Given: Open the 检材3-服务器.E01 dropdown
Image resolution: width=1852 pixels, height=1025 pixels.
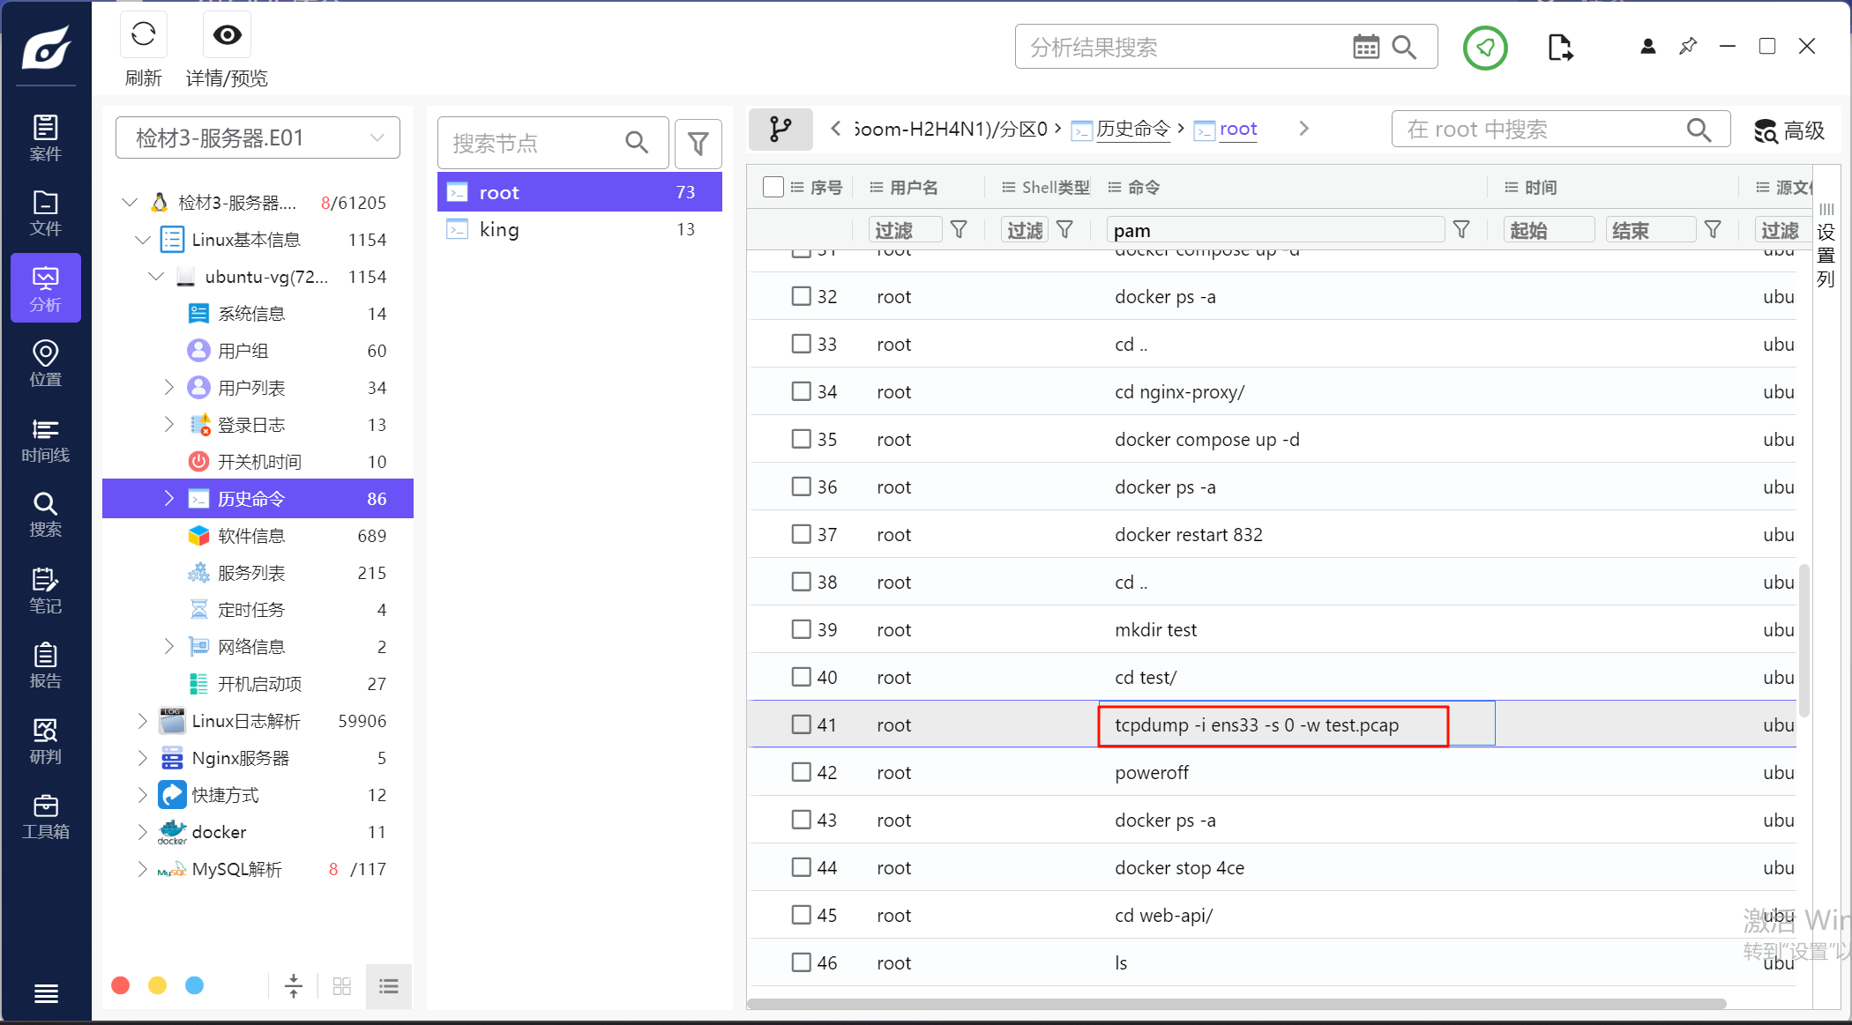Looking at the screenshot, I should pos(258,138).
